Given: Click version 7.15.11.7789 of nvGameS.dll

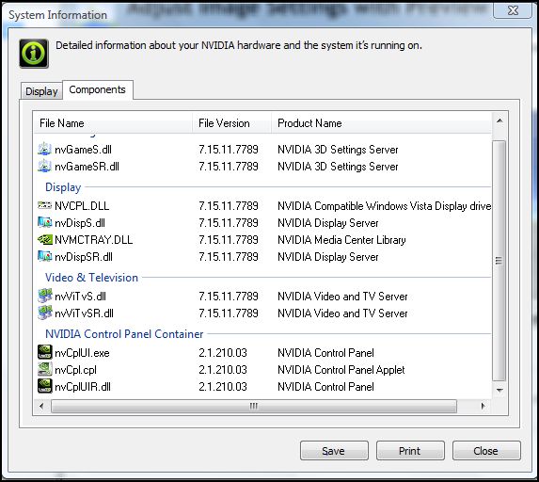Looking at the screenshot, I should [229, 150].
